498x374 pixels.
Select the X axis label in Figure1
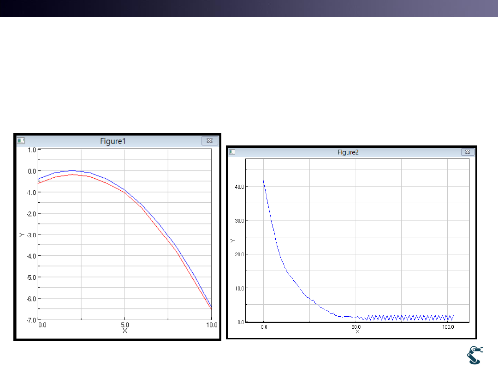click(125, 331)
